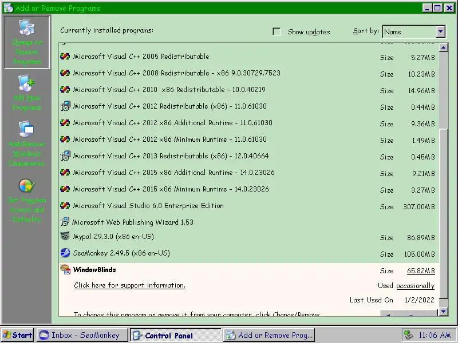Switch to Inbox - SeaMonkey taskbar window
This screenshot has height=343, width=458.
pyautogui.click(x=82, y=335)
